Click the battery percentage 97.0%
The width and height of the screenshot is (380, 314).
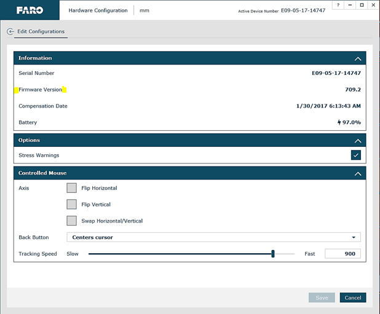351,122
